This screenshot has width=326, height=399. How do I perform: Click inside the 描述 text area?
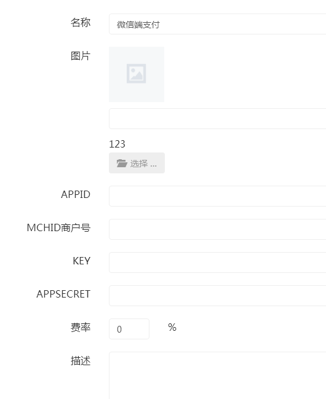tap(218, 376)
